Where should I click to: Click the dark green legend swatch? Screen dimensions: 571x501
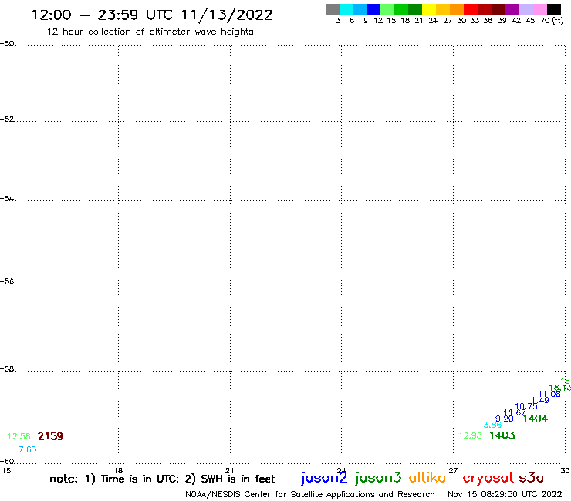coord(415,9)
